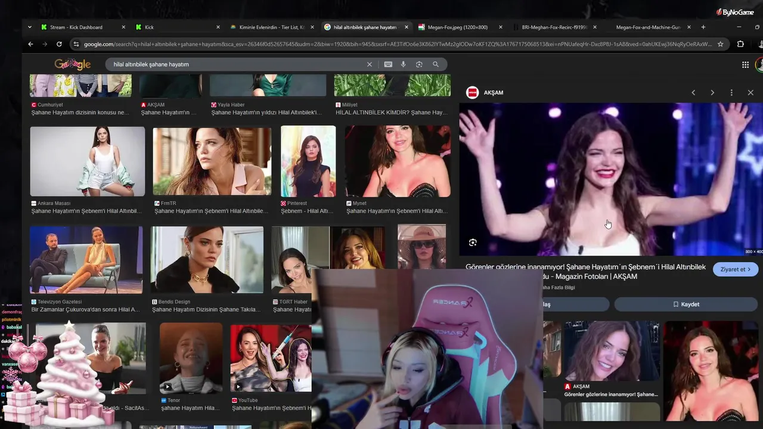Reload the page with refresh icon
Viewport: 763px width, 429px height.
pyautogui.click(x=59, y=44)
